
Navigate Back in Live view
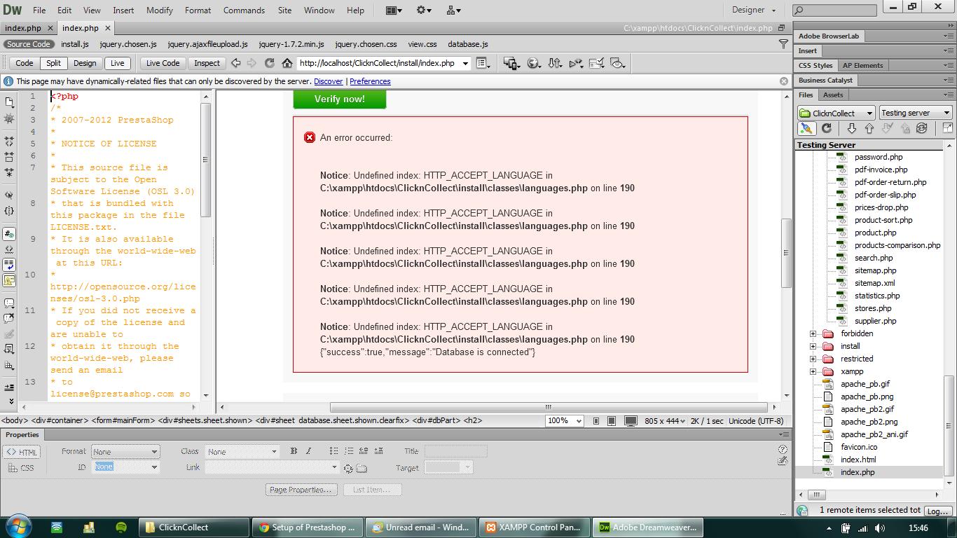click(x=236, y=63)
